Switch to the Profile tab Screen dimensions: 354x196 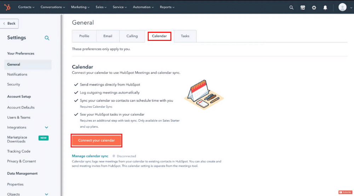pos(84,36)
